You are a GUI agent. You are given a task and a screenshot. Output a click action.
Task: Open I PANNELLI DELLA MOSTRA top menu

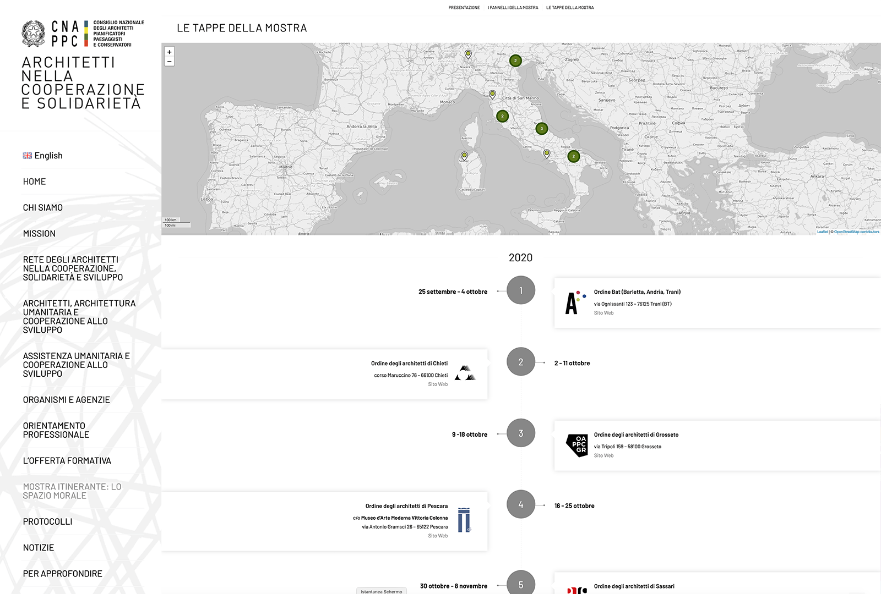coord(513,8)
